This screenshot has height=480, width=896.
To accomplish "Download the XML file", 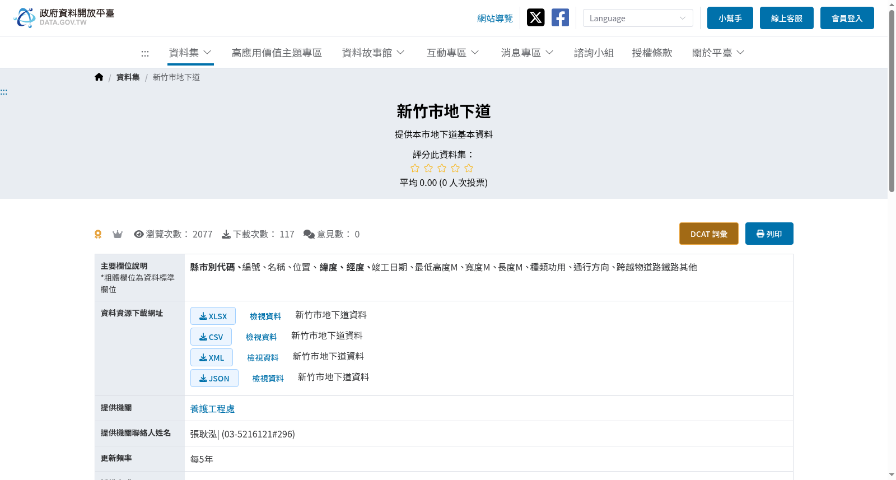I will point(212,357).
